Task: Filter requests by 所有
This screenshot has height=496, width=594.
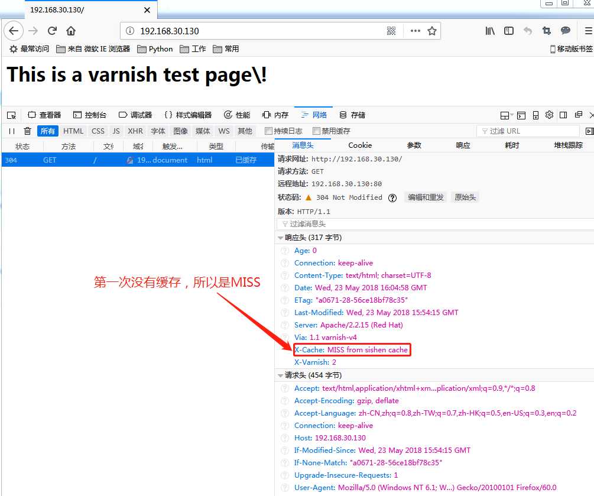Action: point(48,131)
